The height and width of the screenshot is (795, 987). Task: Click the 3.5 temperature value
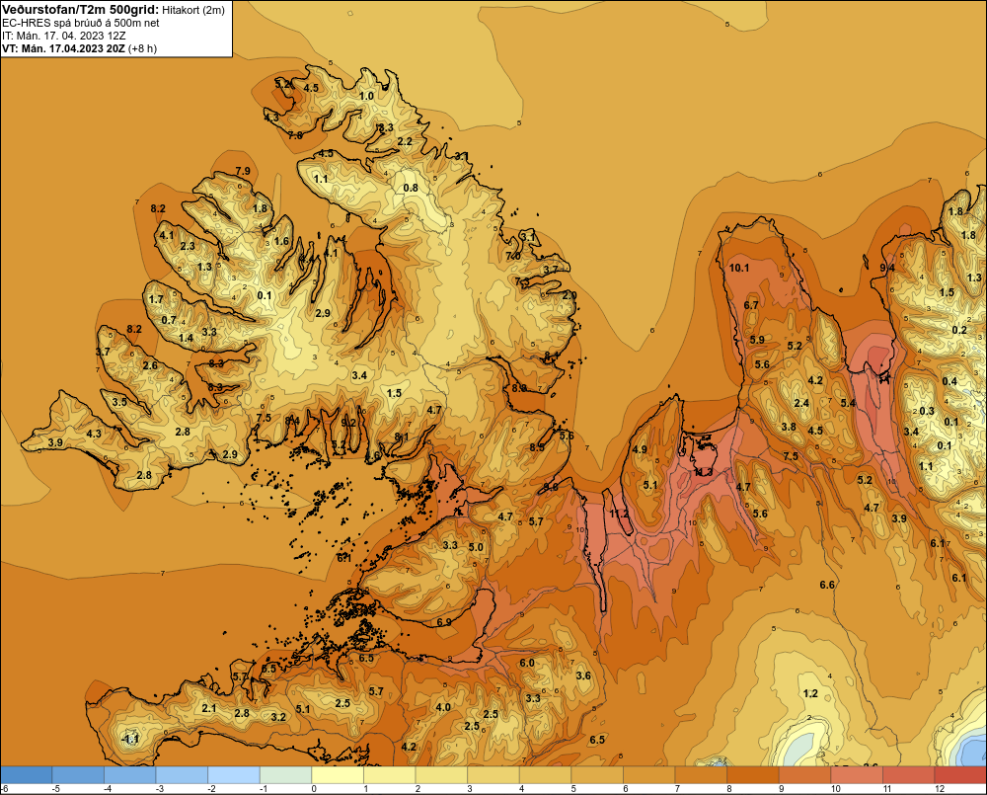(x=119, y=401)
